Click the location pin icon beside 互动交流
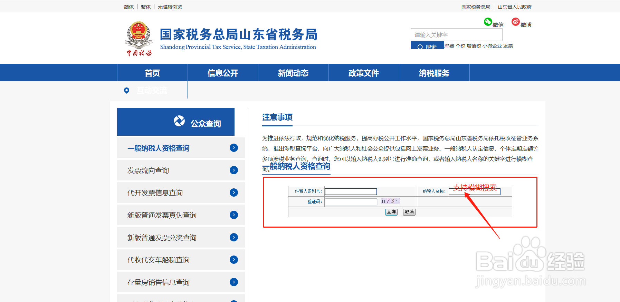This screenshot has width=620, height=302. 127,90
